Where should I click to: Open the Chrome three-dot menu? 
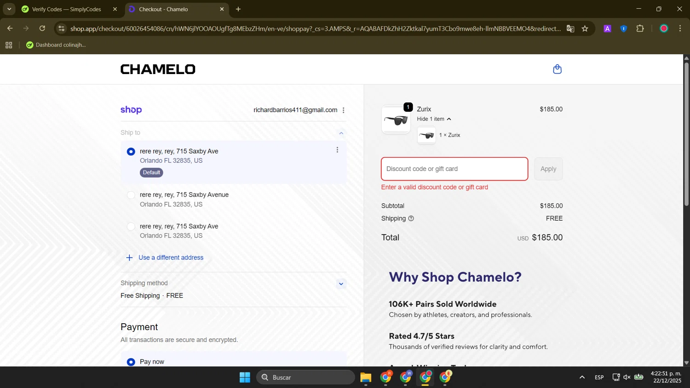point(680,29)
